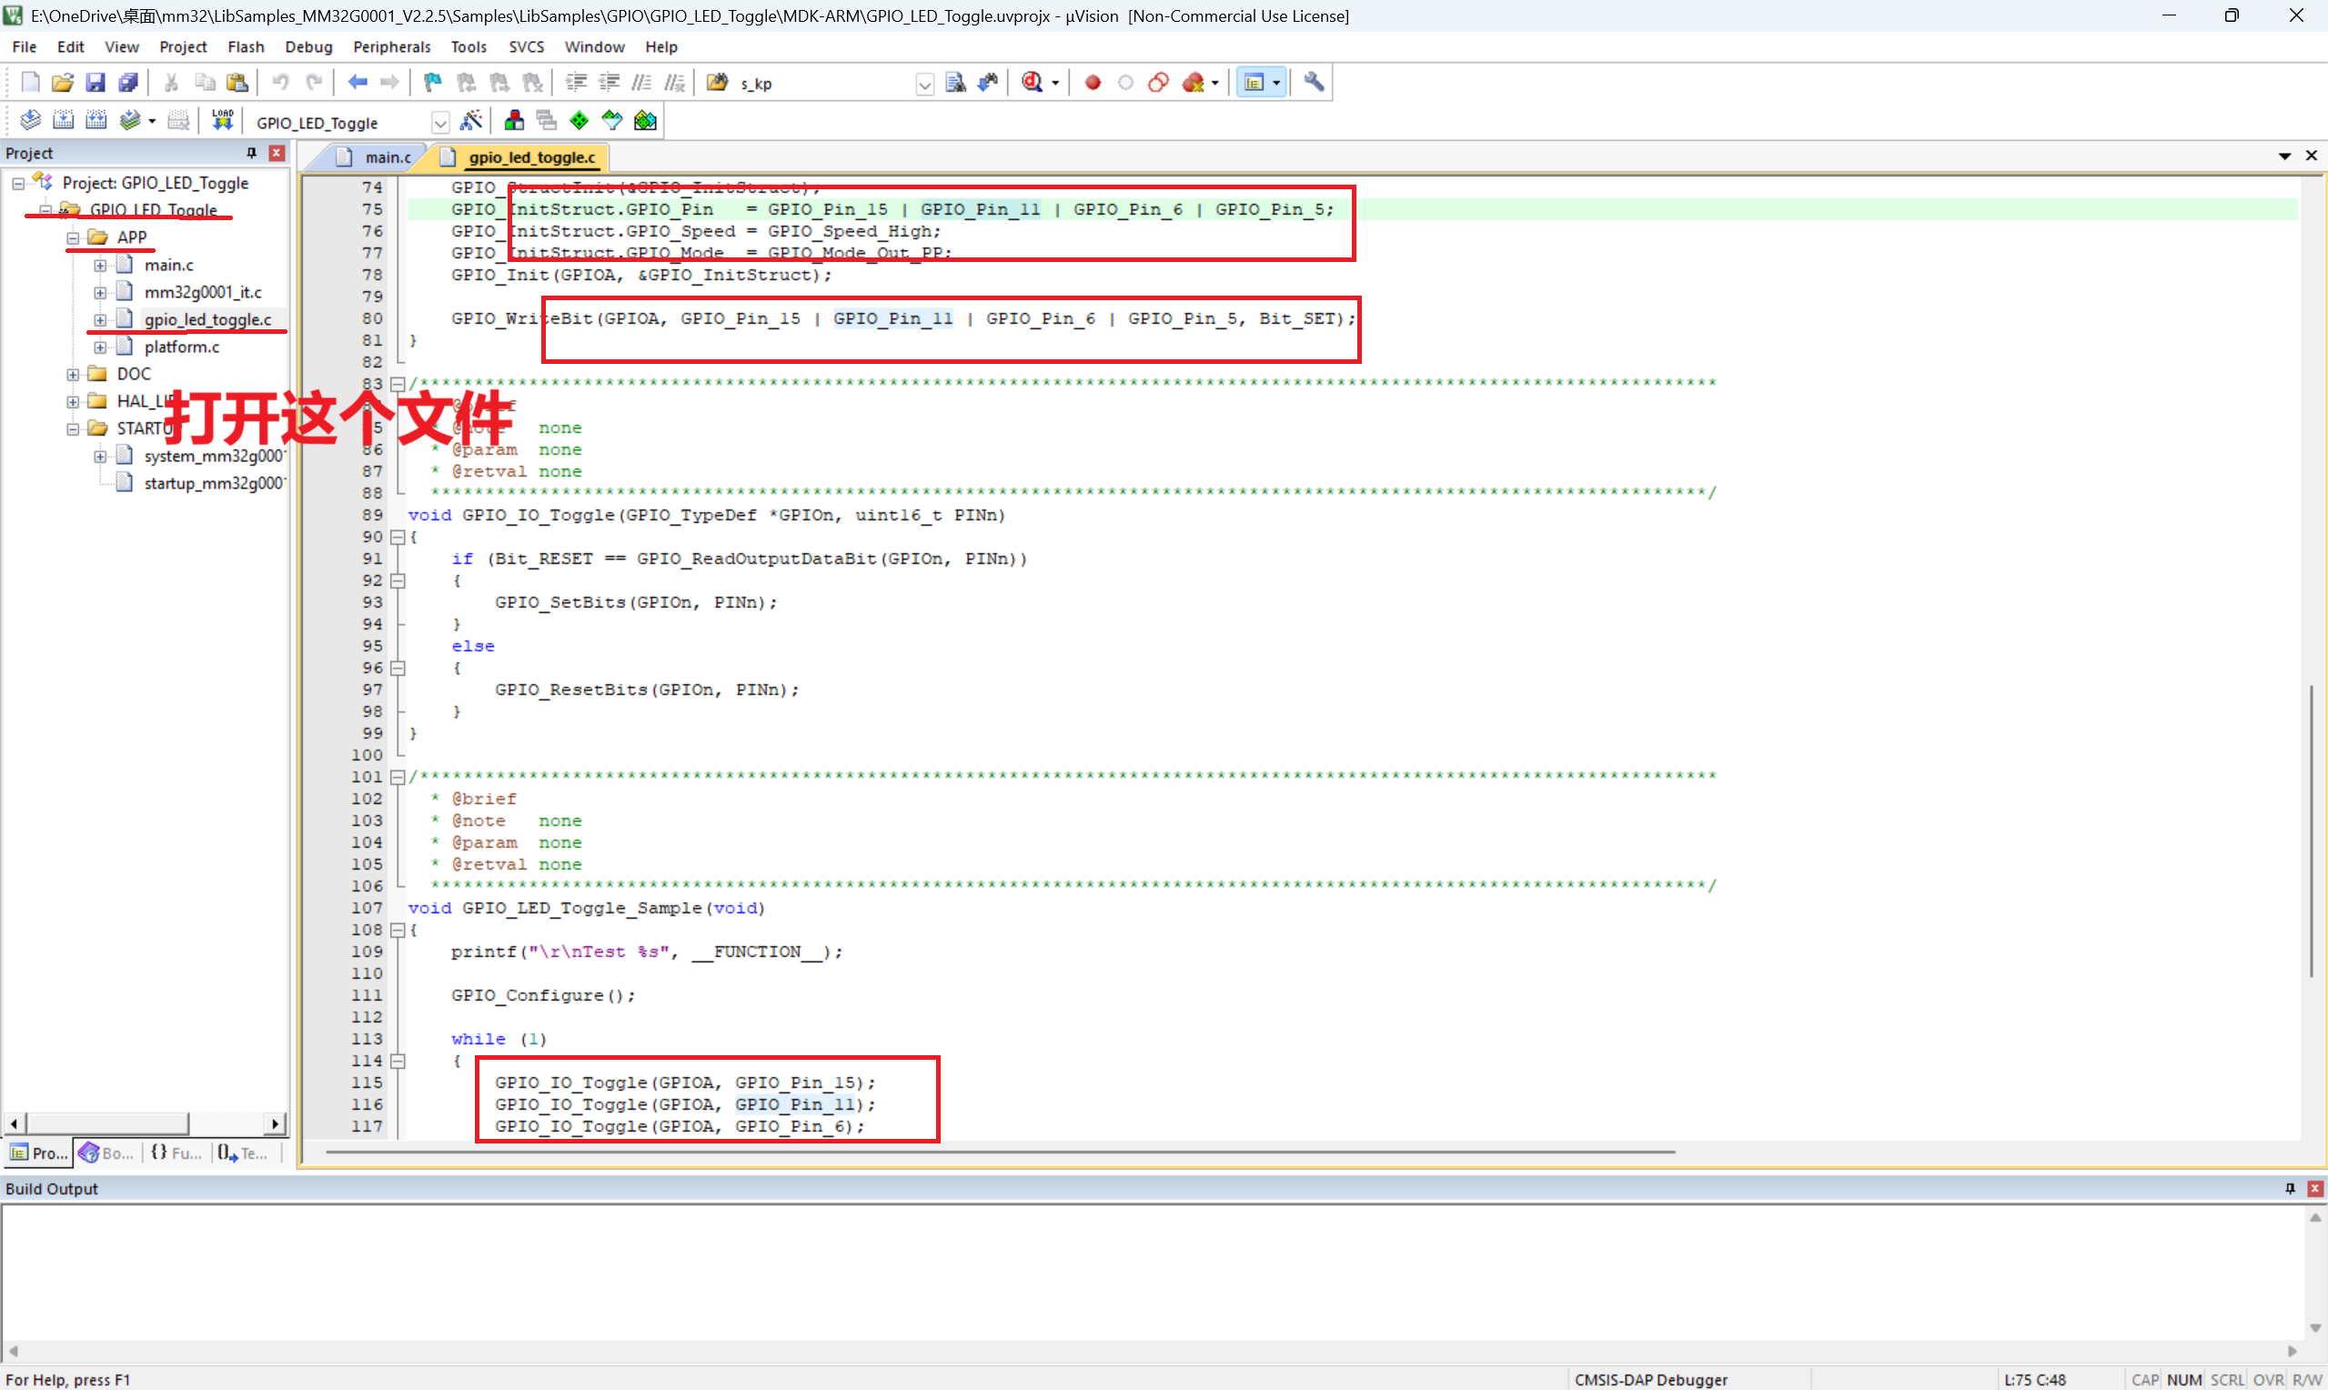Click the Save All toolbar icon
2328x1390 pixels.
[x=128, y=83]
